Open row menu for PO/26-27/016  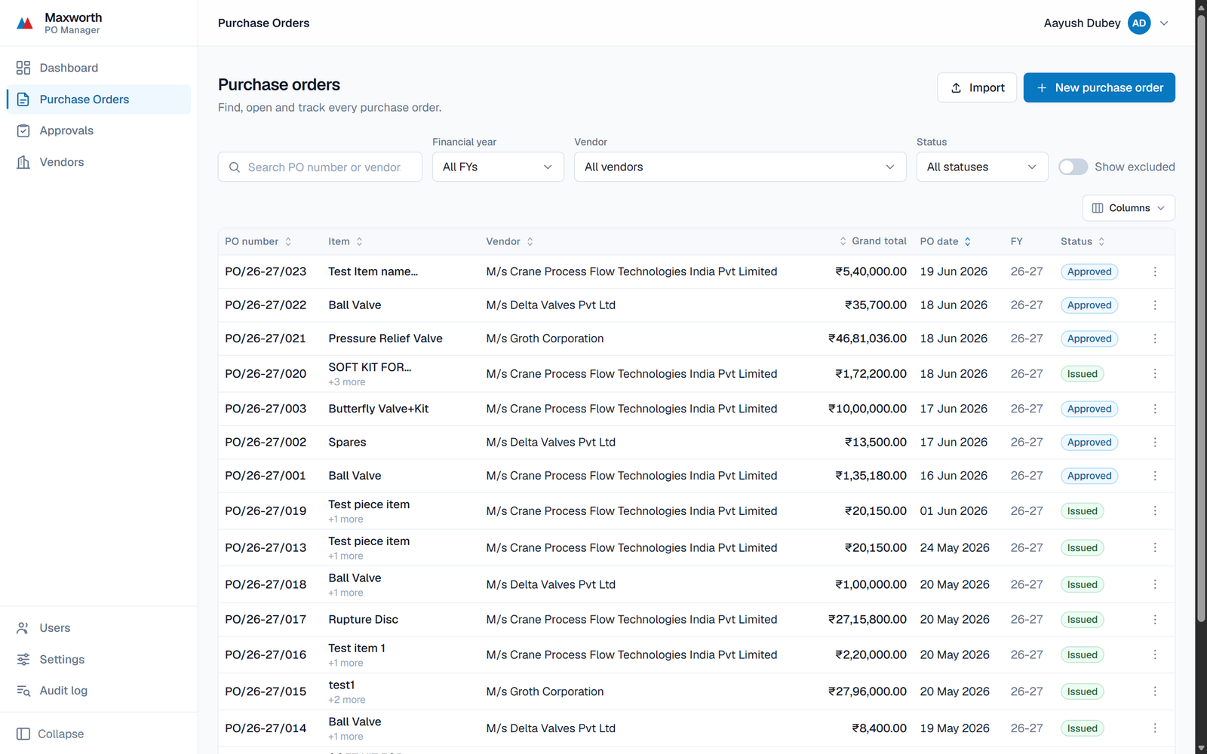click(1155, 655)
